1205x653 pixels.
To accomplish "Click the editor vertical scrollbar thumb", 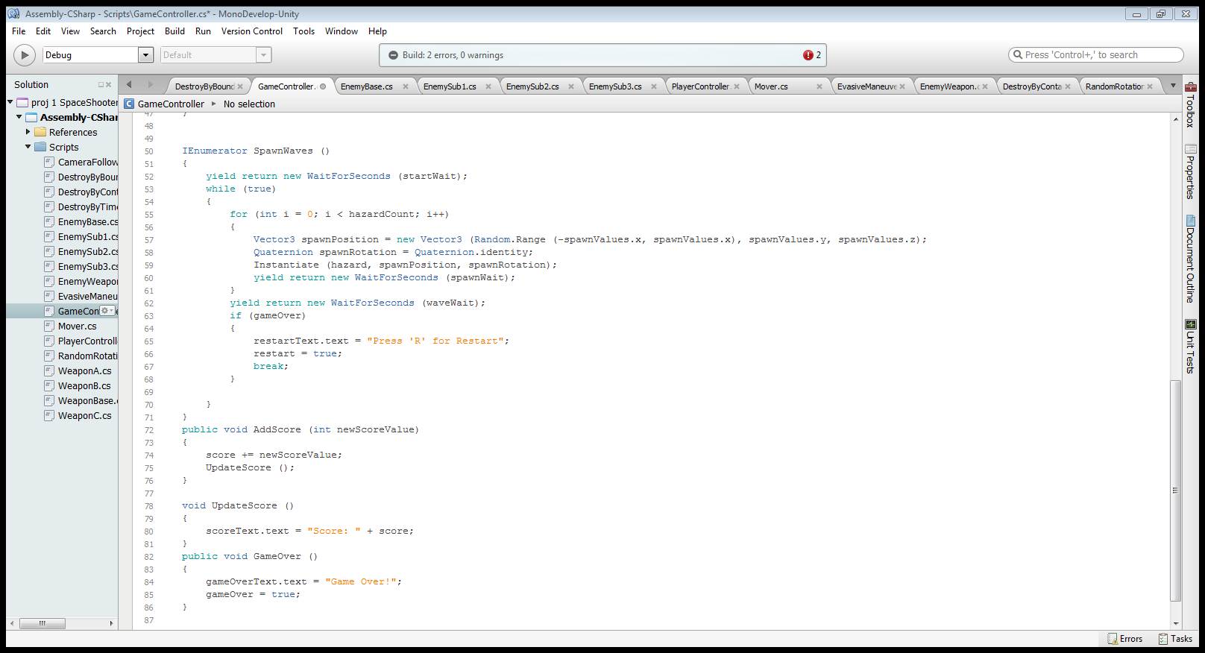I will (x=1176, y=490).
